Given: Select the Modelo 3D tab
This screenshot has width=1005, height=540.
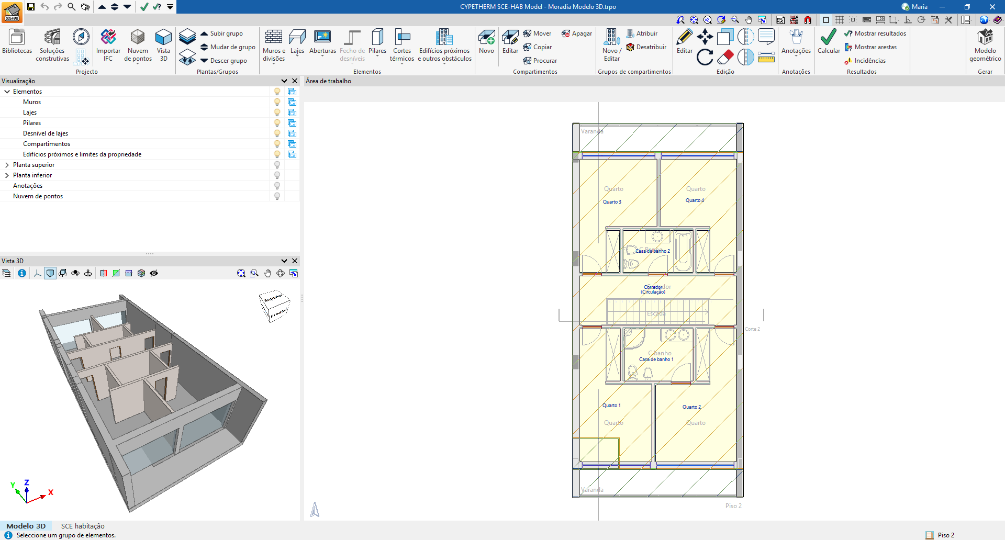Looking at the screenshot, I should pos(26,526).
